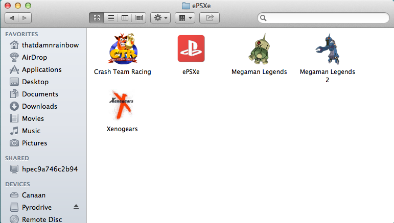The width and height of the screenshot is (394, 223).
Task: Open AirDrop in the sidebar
Action: 44,58
